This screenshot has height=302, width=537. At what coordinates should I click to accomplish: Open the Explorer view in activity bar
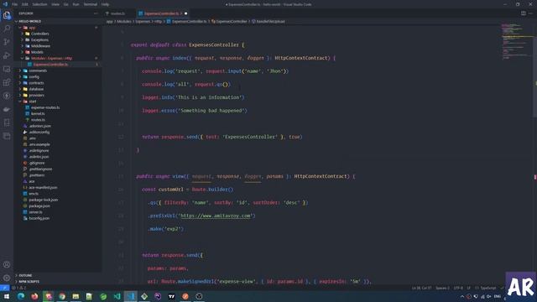click(x=7, y=15)
